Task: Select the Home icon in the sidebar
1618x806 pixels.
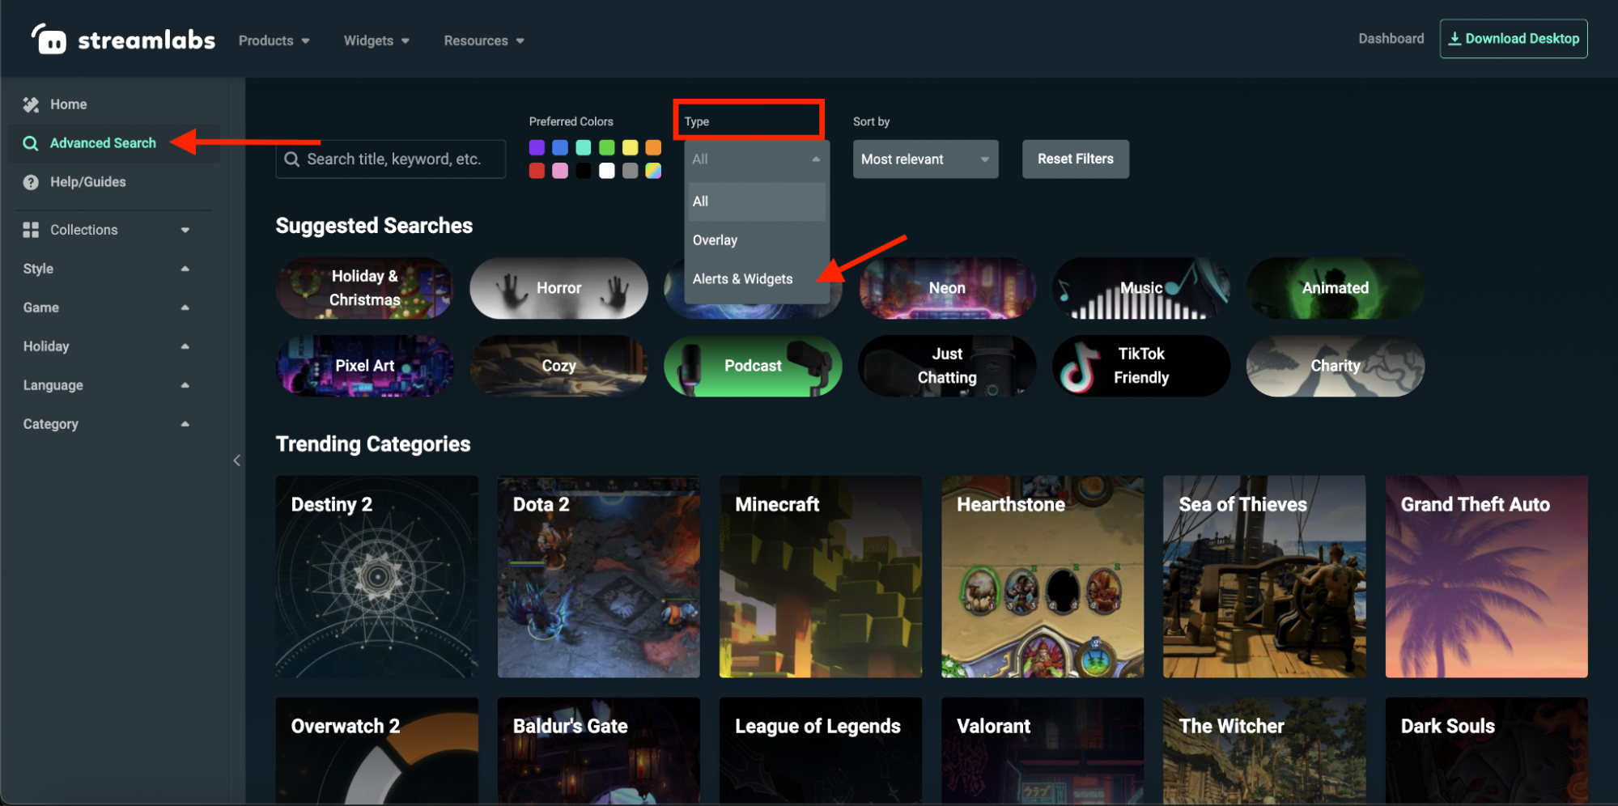Action: click(x=30, y=104)
